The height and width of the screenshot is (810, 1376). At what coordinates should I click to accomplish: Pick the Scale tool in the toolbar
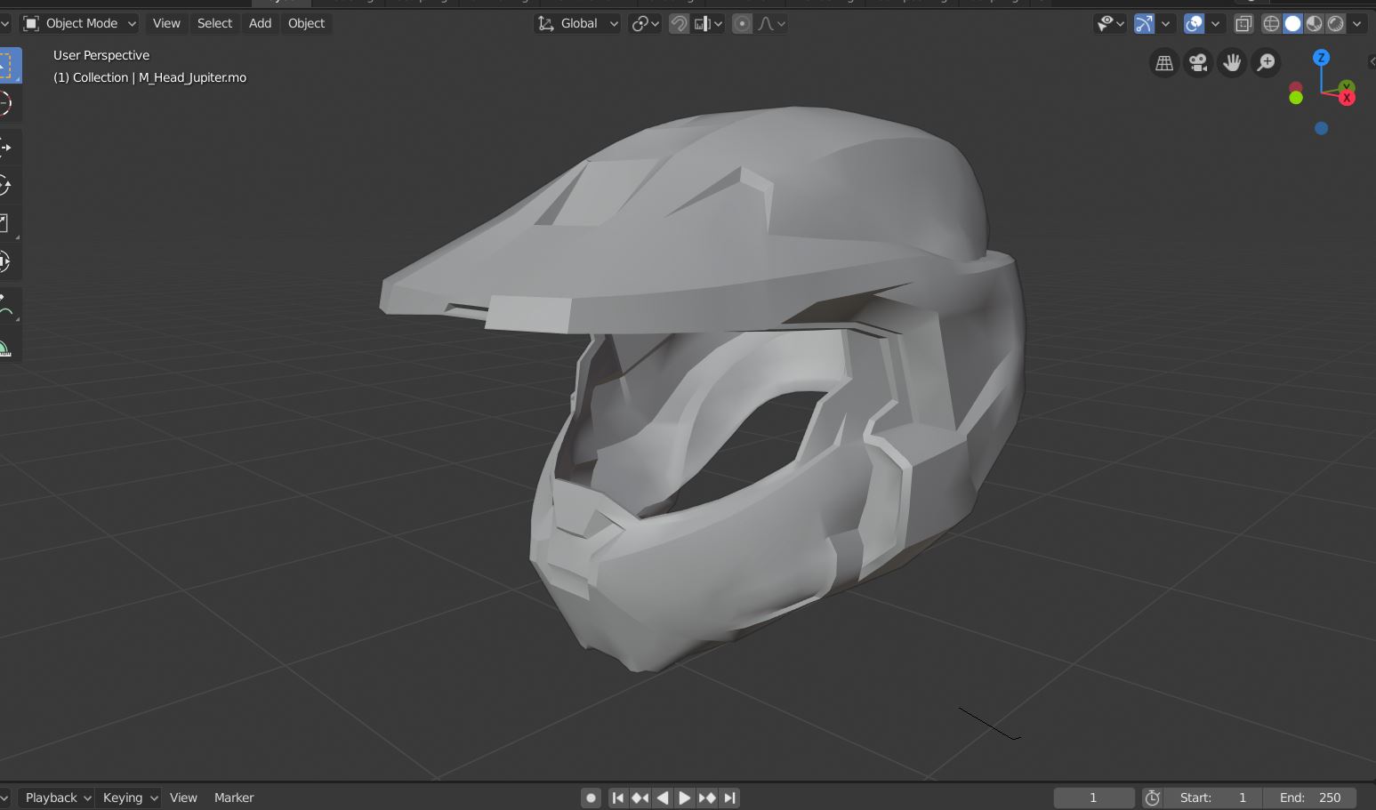coord(7,223)
